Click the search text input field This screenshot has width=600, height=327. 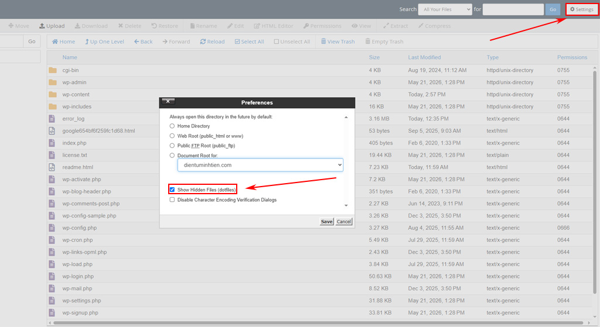pos(513,9)
